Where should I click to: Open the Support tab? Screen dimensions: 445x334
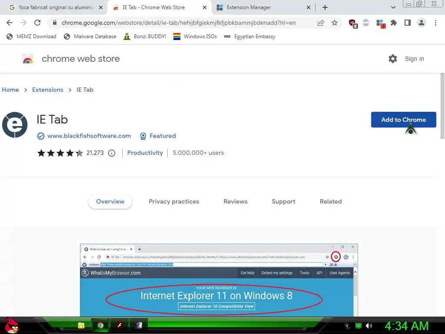283,202
